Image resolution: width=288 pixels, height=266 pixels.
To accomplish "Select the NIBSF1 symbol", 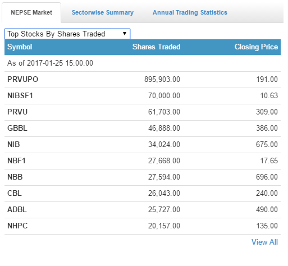I will coord(20,95).
